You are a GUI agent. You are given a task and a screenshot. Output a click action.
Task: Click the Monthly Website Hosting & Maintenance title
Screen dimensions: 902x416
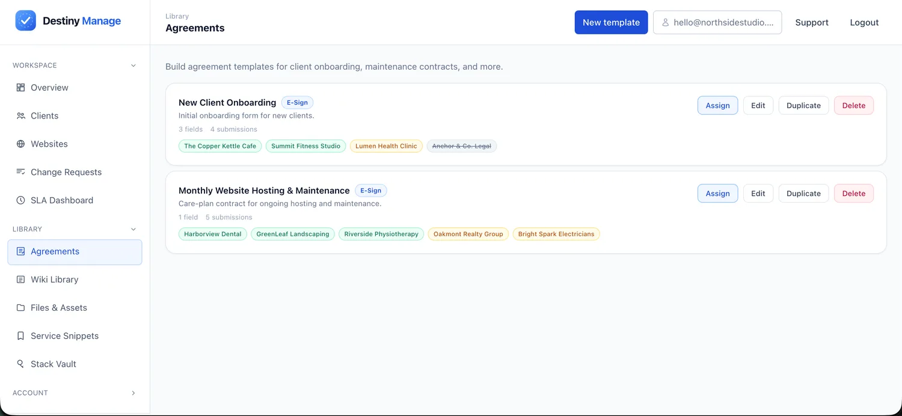tap(264, 191)
